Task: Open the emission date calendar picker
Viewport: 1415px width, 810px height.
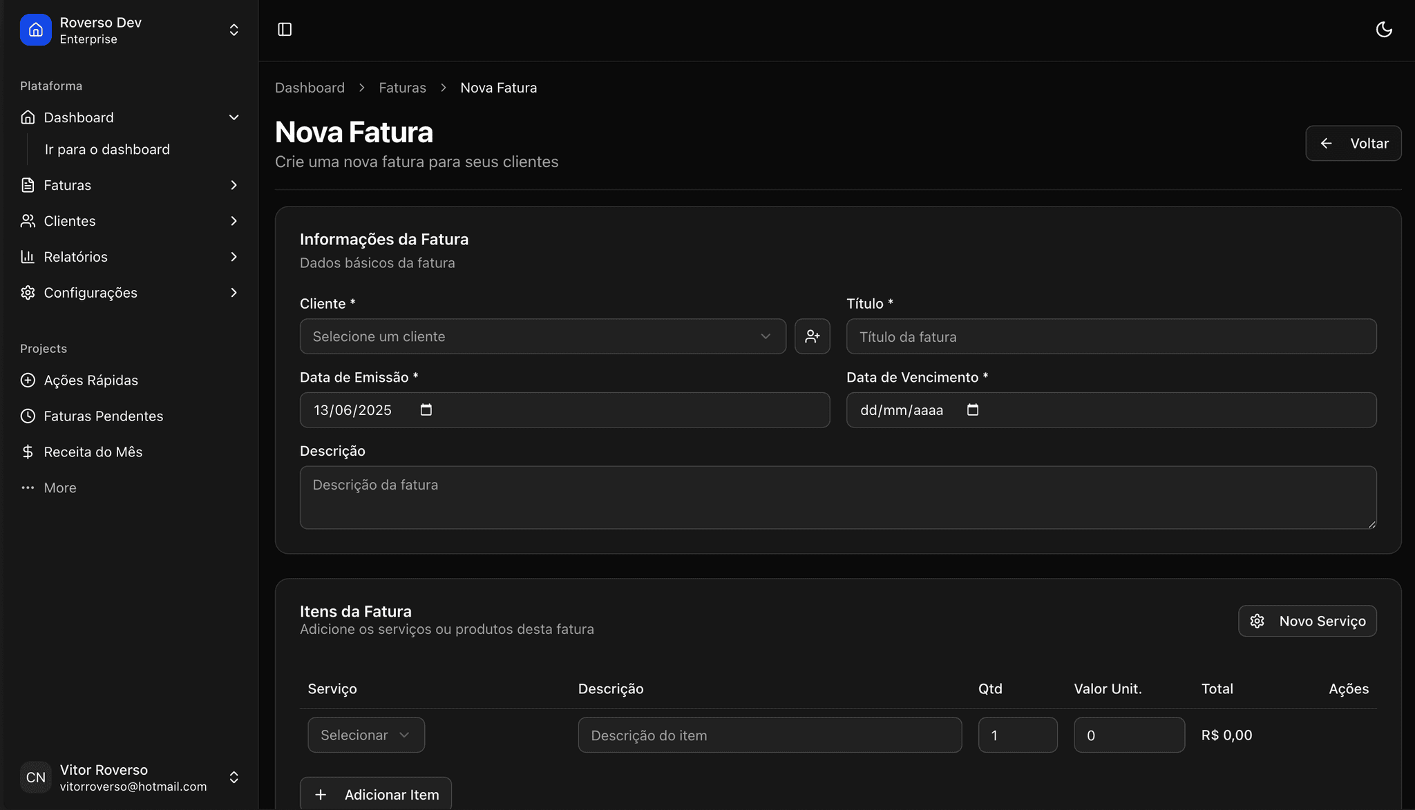Action: (x=426, y=410)
